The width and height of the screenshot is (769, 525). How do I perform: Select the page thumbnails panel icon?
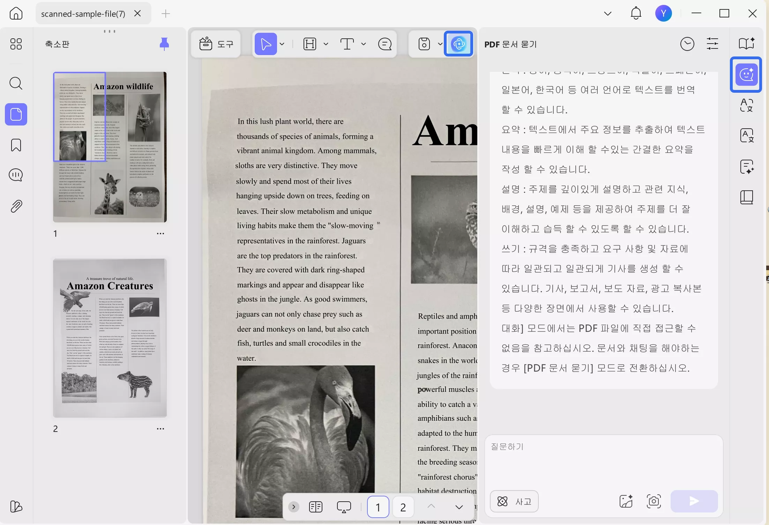(x=16, y=114)
